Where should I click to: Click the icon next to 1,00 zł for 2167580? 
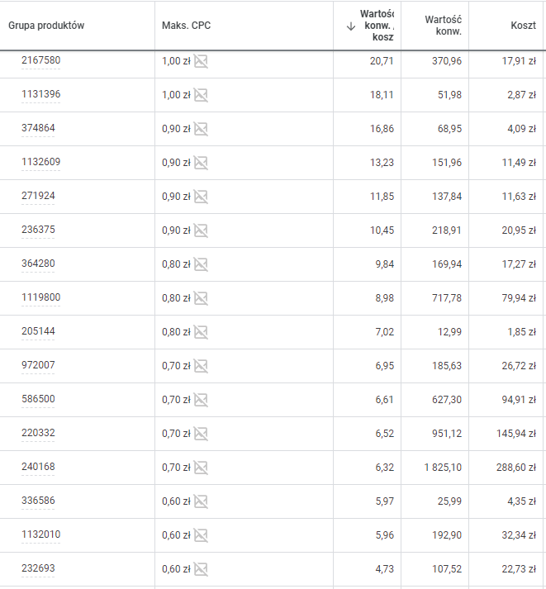pyautogui.click(x=201, y=61)
